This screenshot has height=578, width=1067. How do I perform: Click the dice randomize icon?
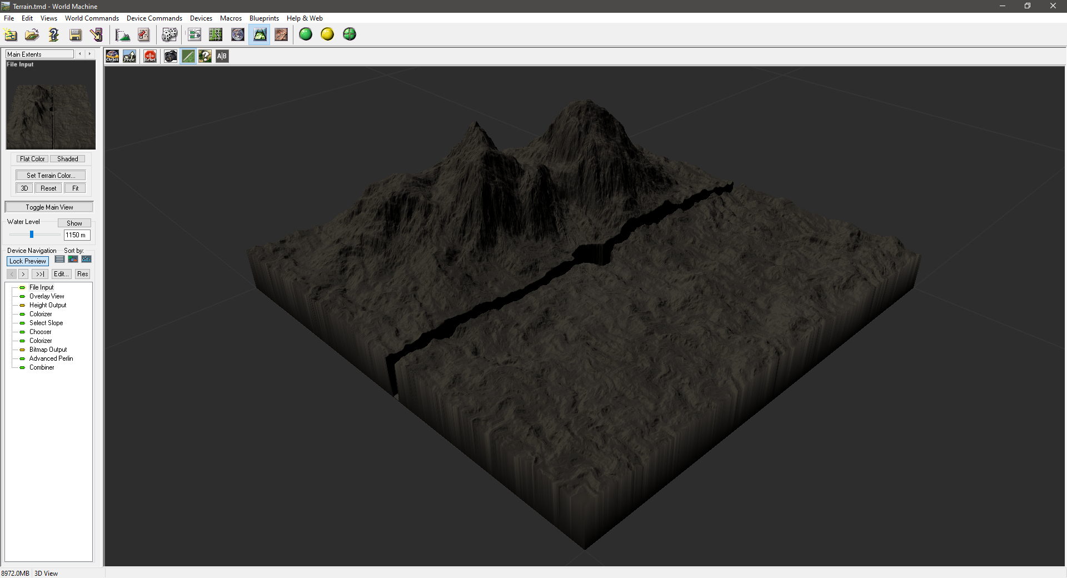click(x=169, y=35)
